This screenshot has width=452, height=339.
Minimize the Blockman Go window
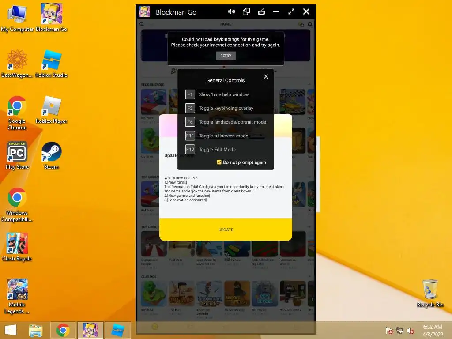click(x=276, y=11)
